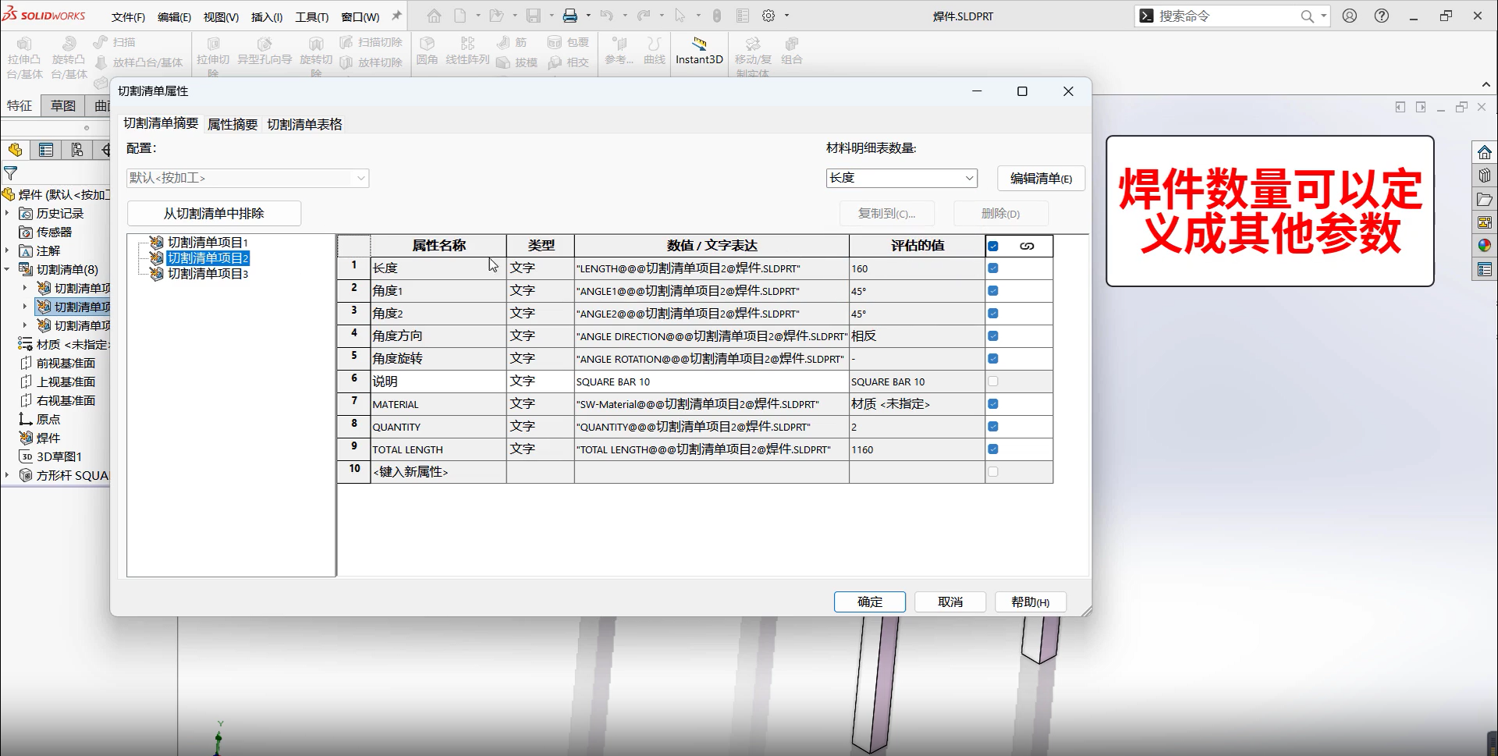The image size is (1498, 756).
Task: Click the user login account icon
Action: coord(1349,16)
